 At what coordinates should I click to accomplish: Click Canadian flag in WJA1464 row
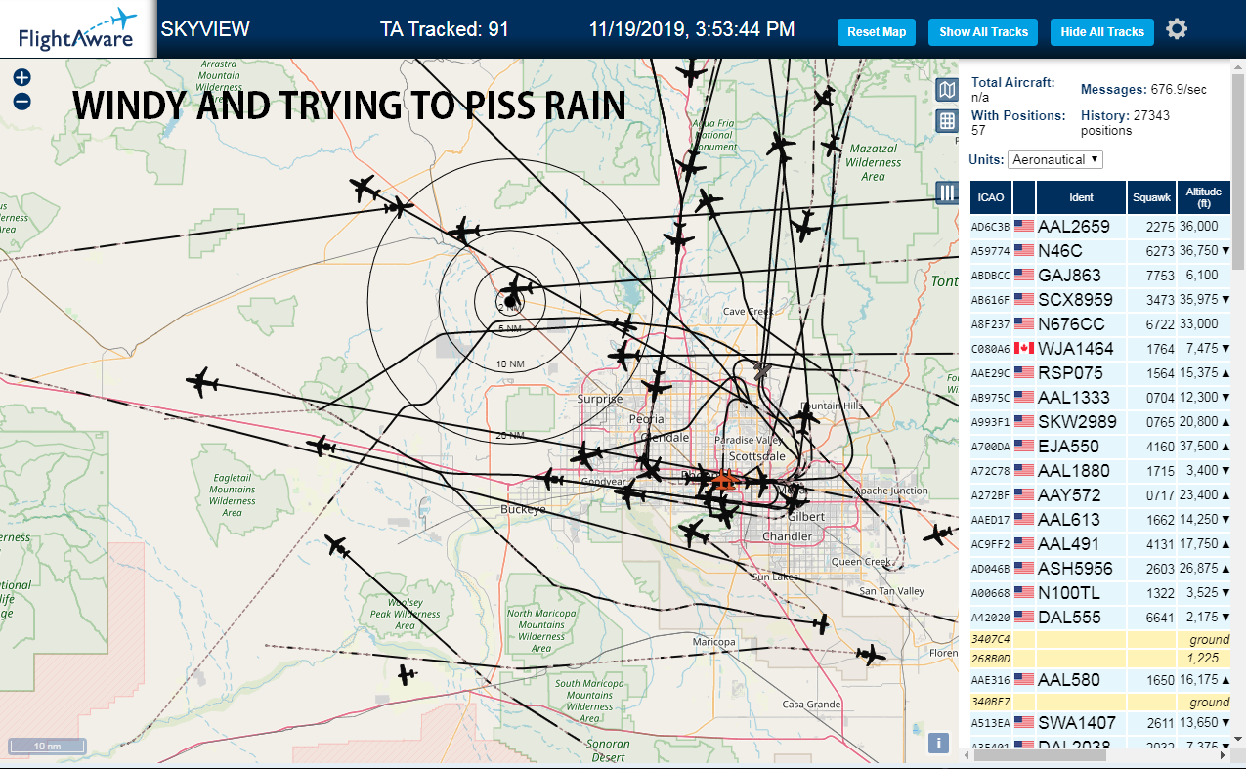tap(1024, 348)
